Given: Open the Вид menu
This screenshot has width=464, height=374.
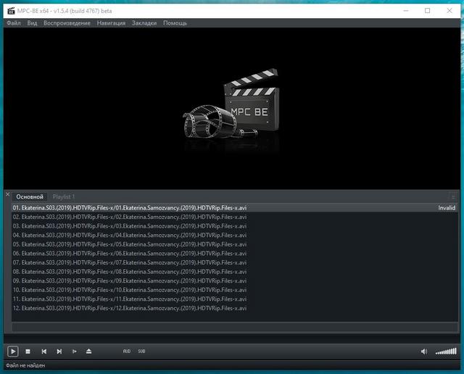Looking at the screenshot, I should coord(32,23).
